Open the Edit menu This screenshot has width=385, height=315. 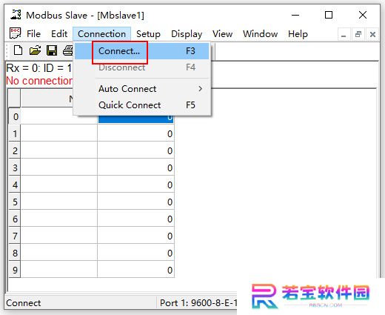coord(59,34)
